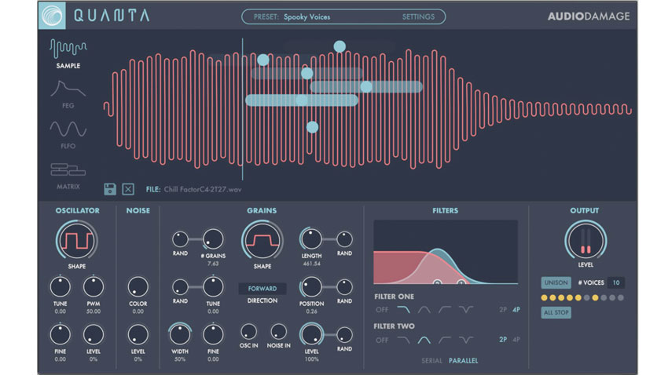Click the Grains Length knob

(x=311, y=239)
